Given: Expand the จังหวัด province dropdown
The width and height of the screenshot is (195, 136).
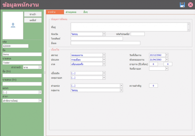Looking at the screenshot, I should (x=104, y=34).
